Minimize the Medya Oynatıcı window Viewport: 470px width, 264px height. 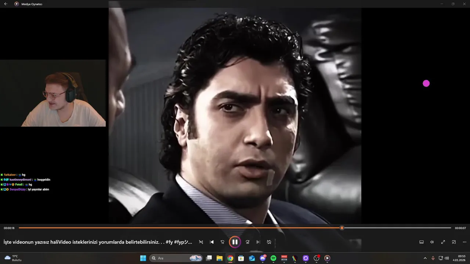click(442, 4)
